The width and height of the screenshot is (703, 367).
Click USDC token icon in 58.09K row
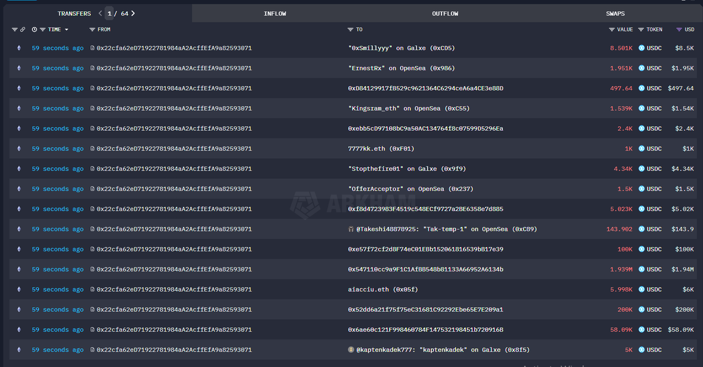(641, 330)
